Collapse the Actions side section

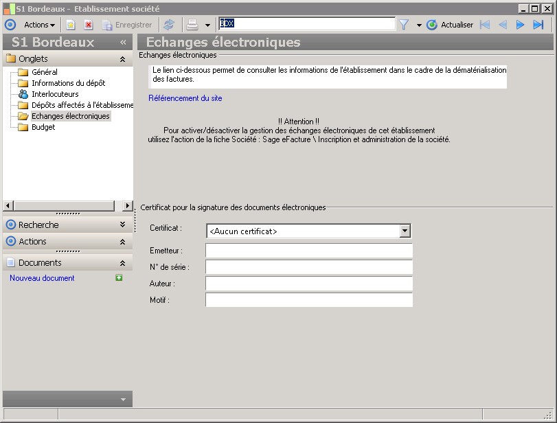122,242
